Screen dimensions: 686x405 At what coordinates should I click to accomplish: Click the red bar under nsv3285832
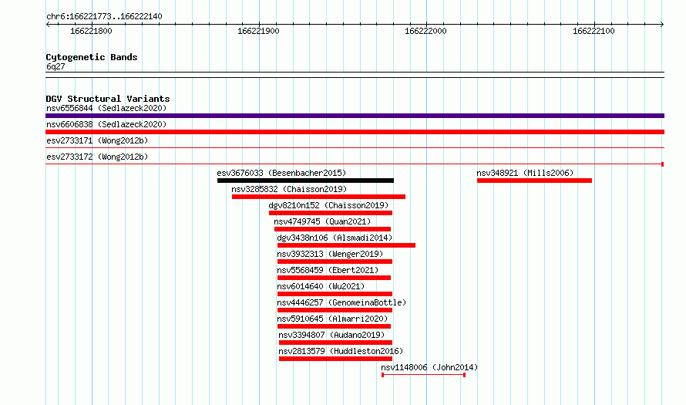click(318, 197)
